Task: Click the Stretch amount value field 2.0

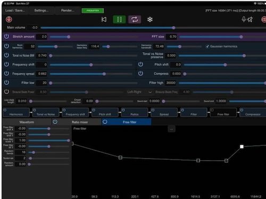Action: click(41, 37)
